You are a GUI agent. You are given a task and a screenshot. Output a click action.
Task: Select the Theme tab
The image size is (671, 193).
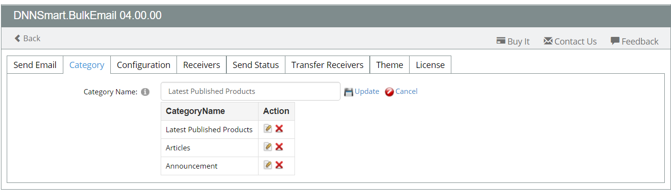coord(389,65)
